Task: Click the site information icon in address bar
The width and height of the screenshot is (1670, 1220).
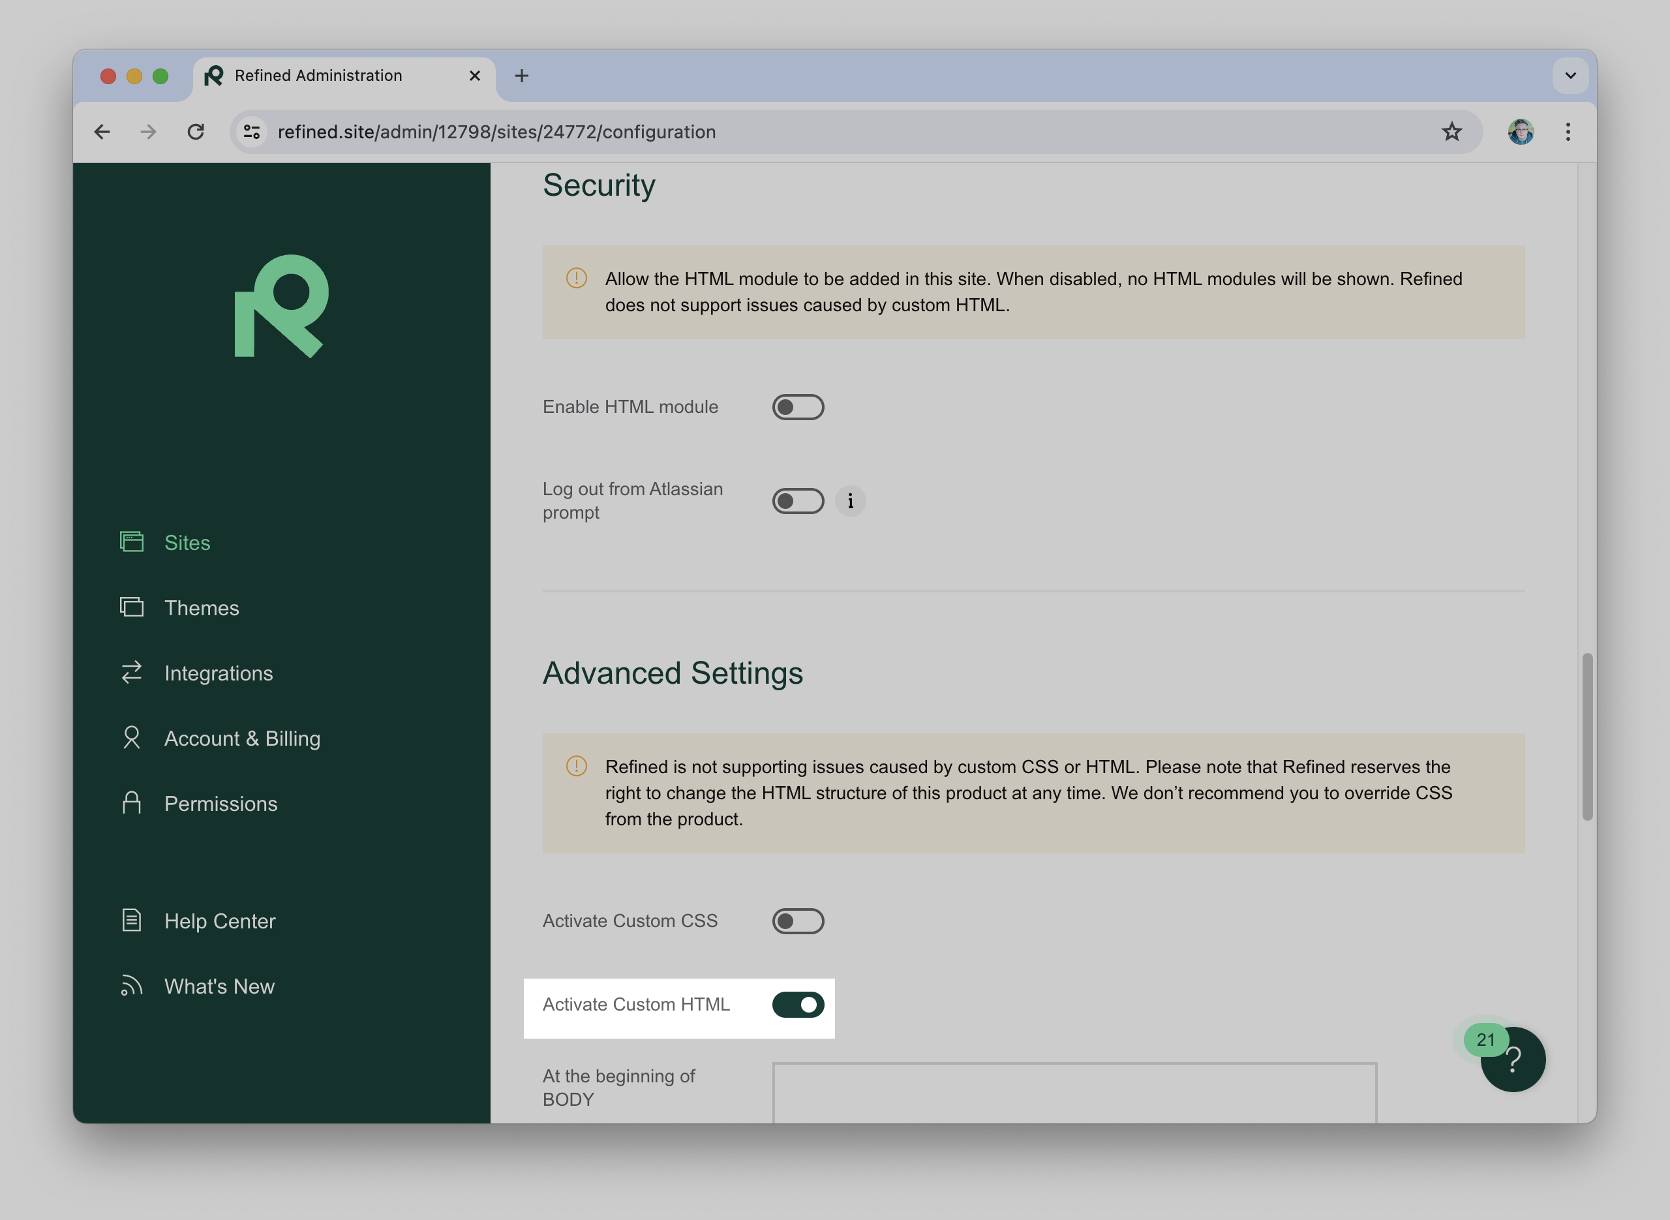Action: pyautogui.click(x=252, y=132)
